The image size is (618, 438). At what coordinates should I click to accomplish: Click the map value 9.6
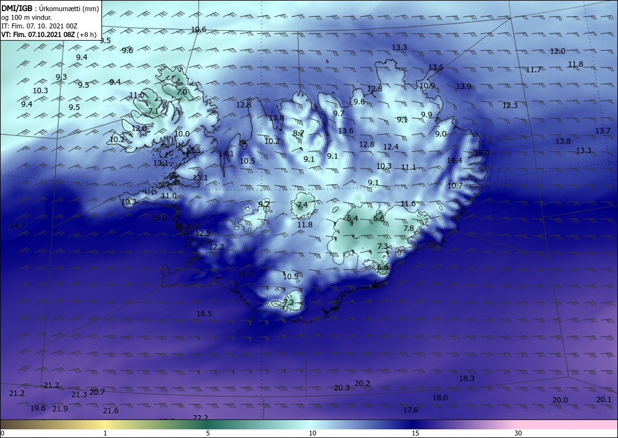coord(127,51)
